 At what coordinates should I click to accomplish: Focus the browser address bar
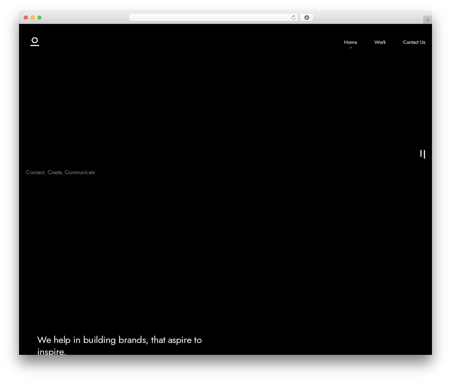click(213, 18)
